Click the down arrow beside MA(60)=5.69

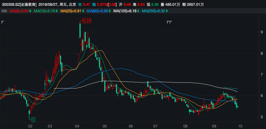110,11
